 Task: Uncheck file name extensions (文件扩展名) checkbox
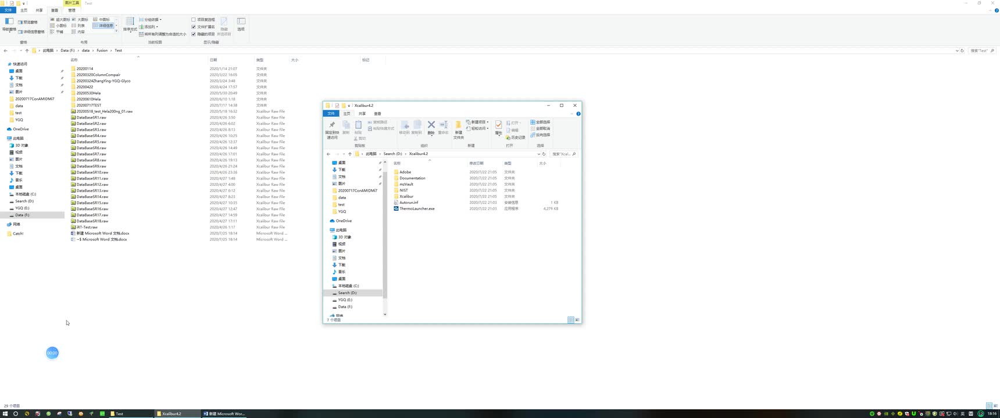(194, 27)
